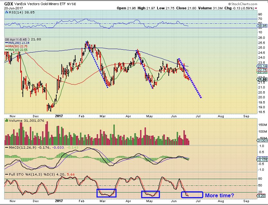Click the Sep label on bottom stochastic axis

click(246, 201)
